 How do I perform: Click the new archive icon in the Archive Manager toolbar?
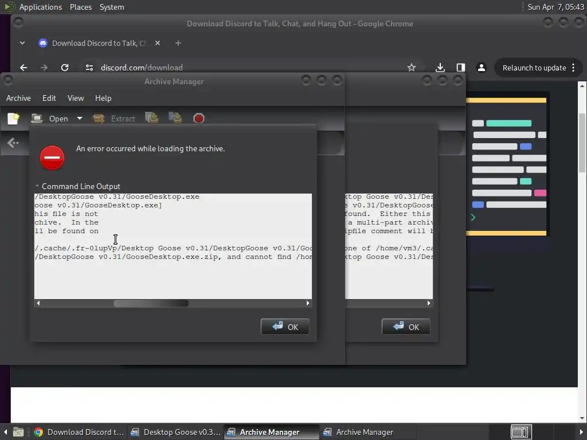point(14,119)
